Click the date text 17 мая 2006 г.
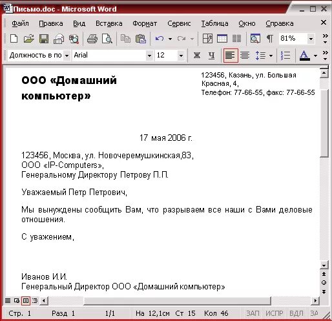Image resolution: width=332 pixels, height=321 pixels. tap(166, 138)
